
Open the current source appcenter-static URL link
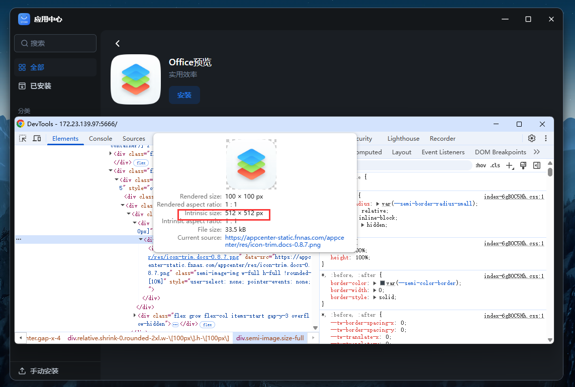[x=284, y=241]
